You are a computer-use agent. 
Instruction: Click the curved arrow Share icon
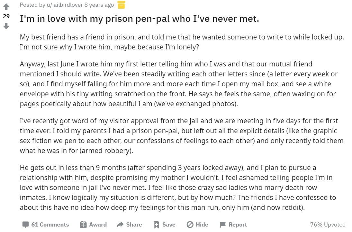pos(120,224)
